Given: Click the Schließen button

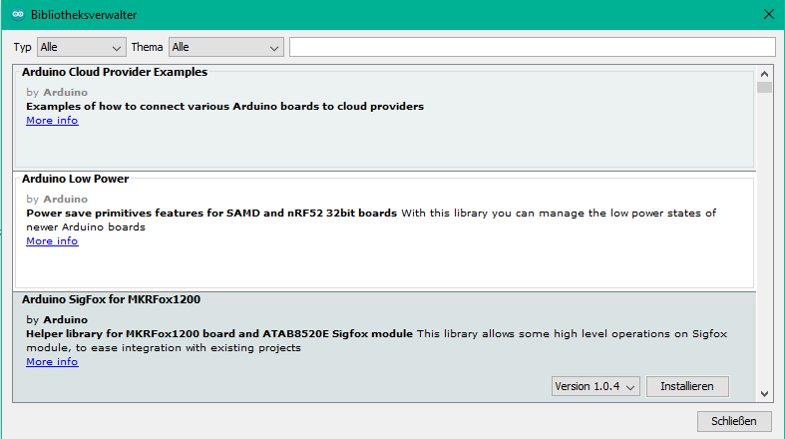Looking at the screenshot, I should point(734,421).
